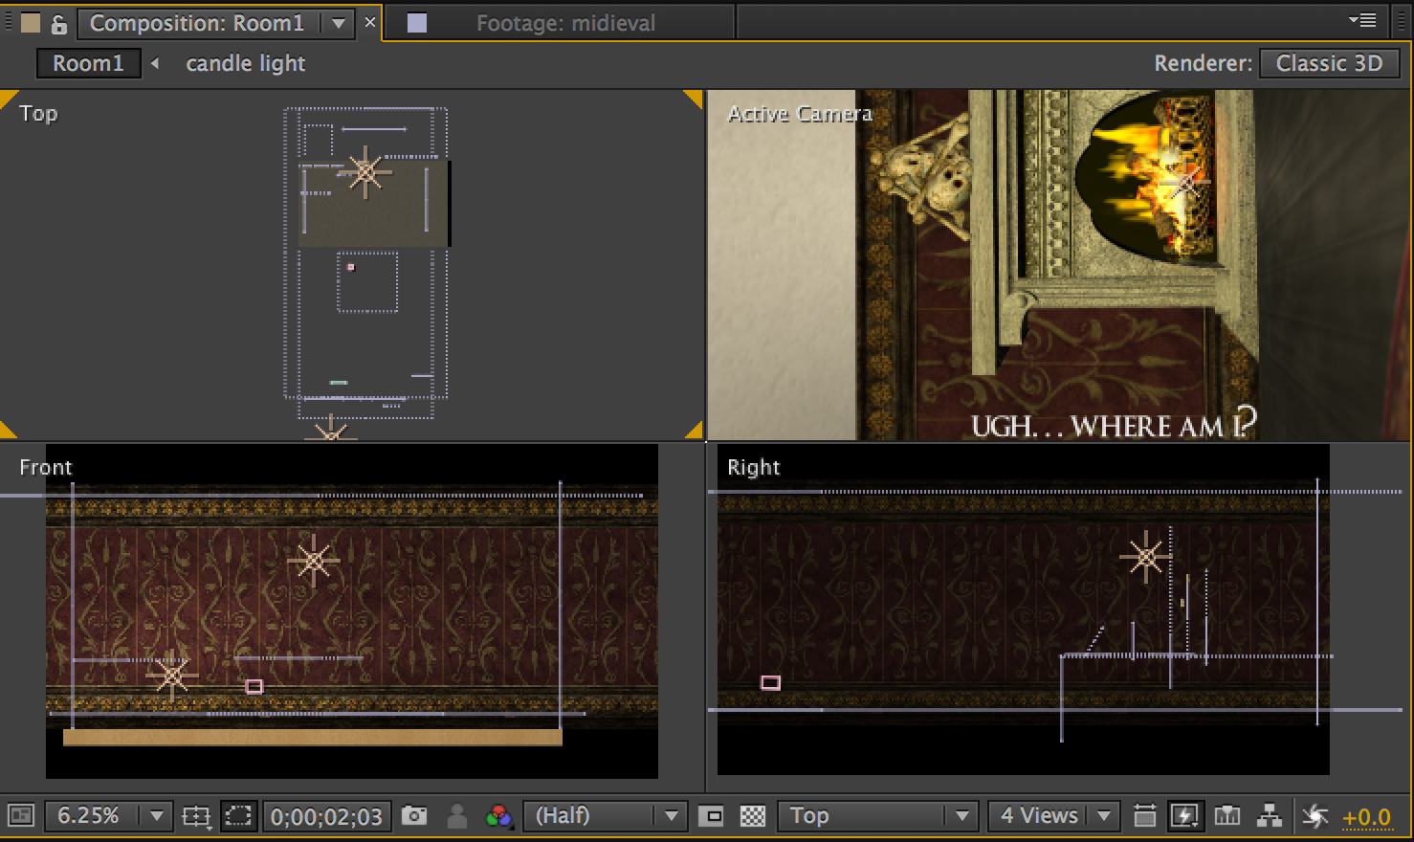The height and width of the screenshot is (842, 1414).
Task: Toggle pixel aspect ratio correction icon
Action: coord(1144,816)
